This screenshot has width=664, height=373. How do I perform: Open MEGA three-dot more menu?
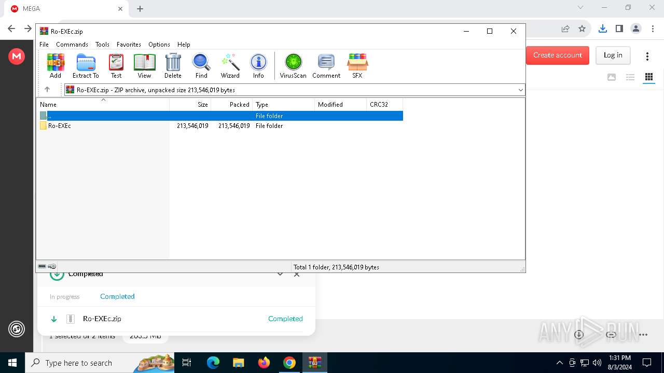pos(647,56)
